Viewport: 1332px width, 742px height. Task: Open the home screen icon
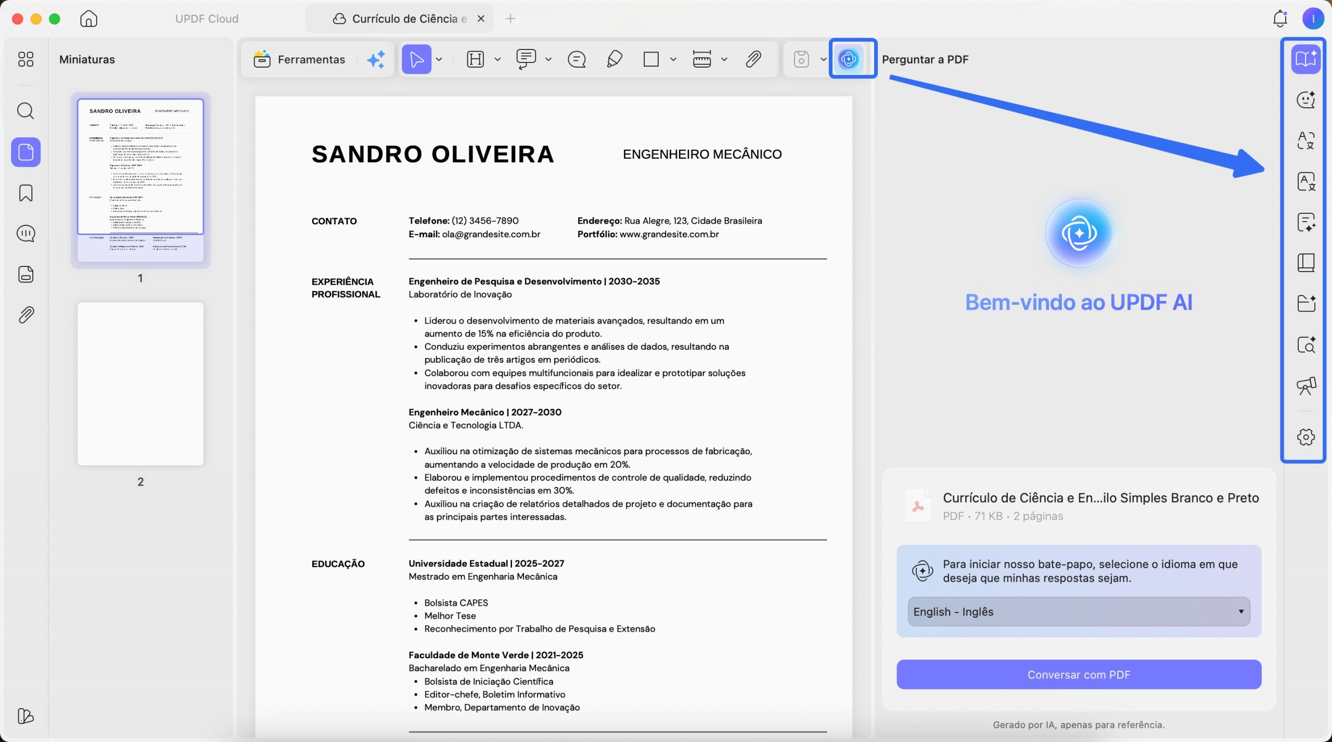coord(88,19)
